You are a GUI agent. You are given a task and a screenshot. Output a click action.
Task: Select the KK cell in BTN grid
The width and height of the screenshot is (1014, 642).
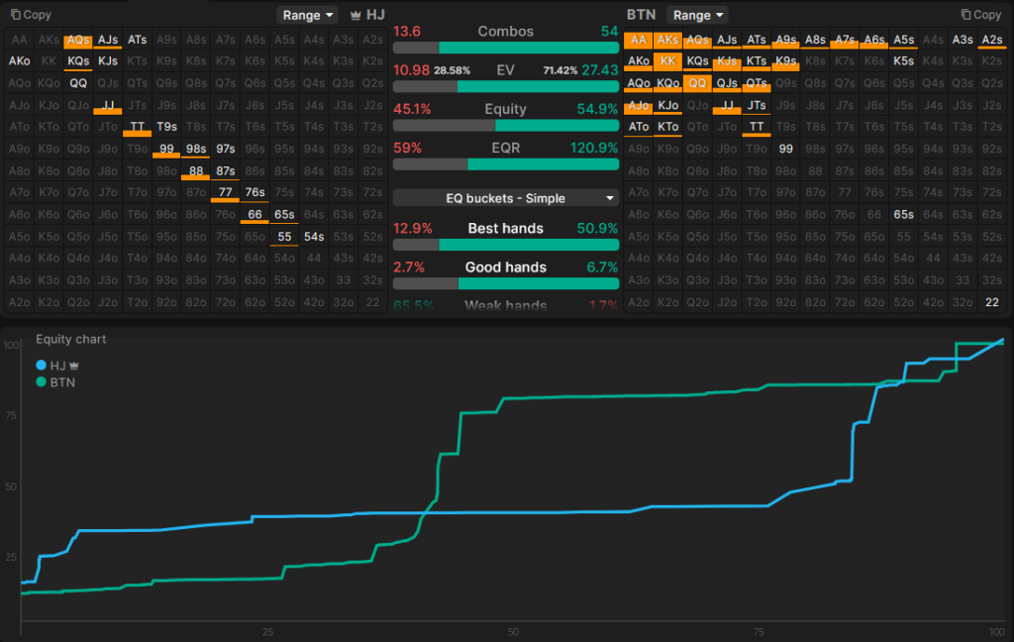(668, 60)
